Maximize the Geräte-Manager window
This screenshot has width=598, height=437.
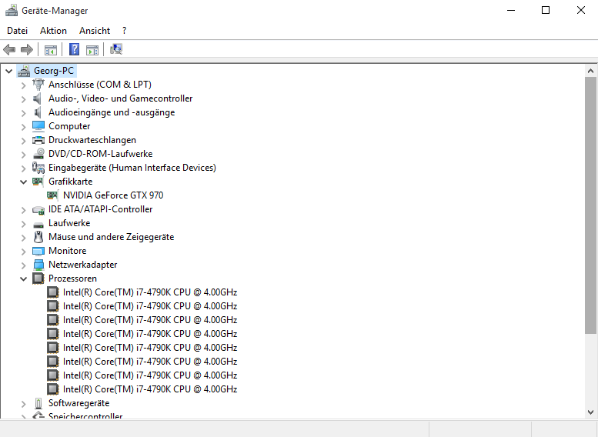tap(546, 10)
